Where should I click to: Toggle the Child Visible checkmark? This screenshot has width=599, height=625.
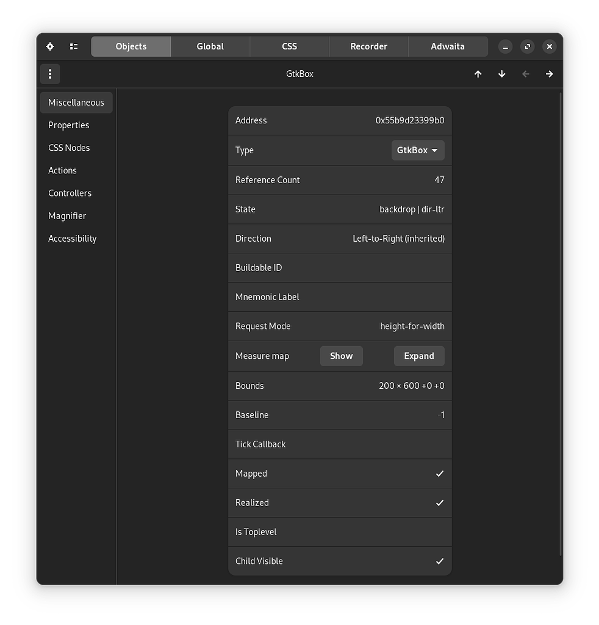(440, 561)
